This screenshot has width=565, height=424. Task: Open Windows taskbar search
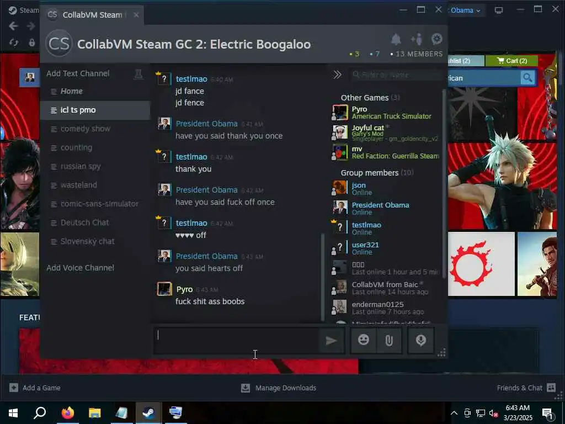40,412
